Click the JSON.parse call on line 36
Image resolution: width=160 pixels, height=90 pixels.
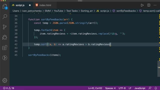(x=60, y=23)
